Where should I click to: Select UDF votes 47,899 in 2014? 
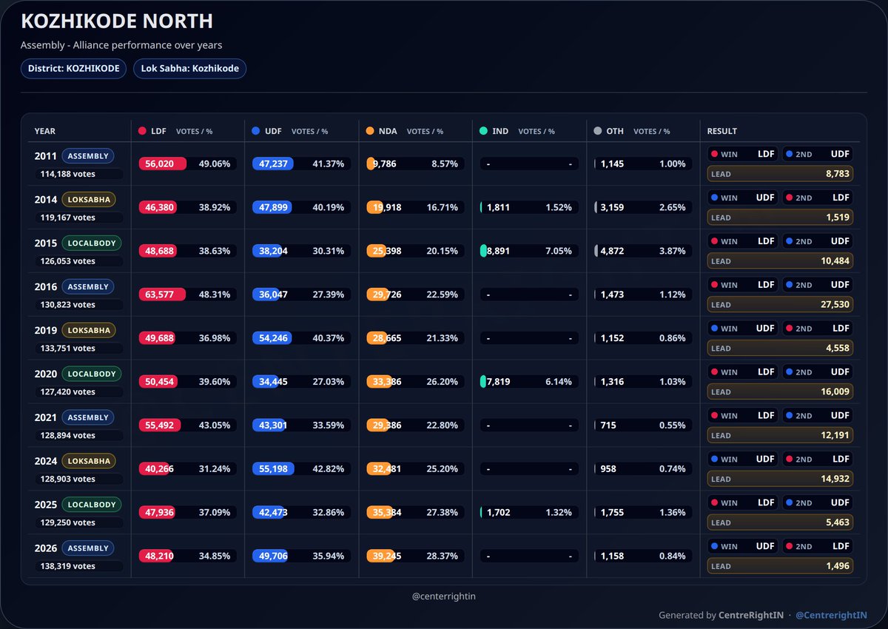click(273, 207)
